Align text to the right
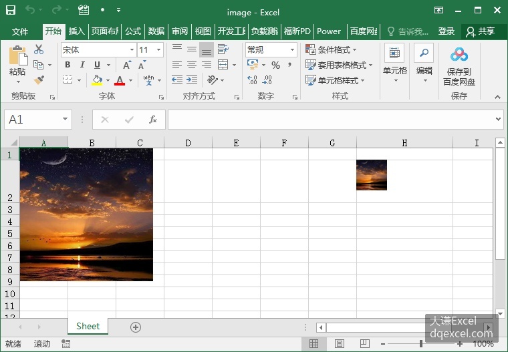 207,65
